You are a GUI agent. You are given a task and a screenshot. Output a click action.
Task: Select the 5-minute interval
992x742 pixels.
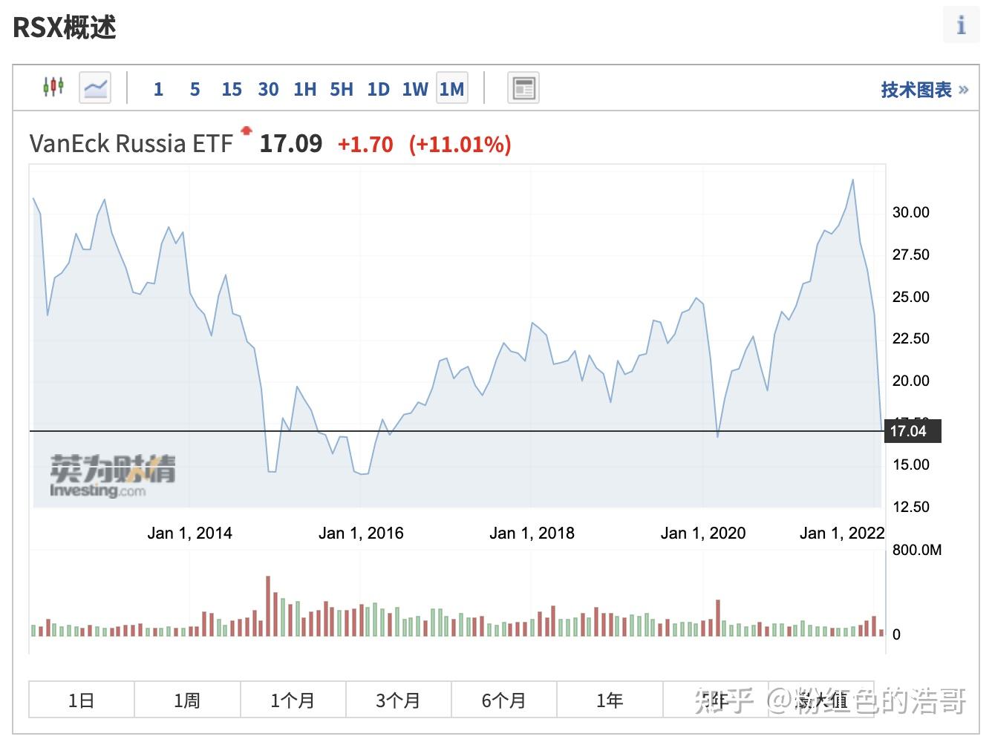pyautogui.click(x=195, y=90)
